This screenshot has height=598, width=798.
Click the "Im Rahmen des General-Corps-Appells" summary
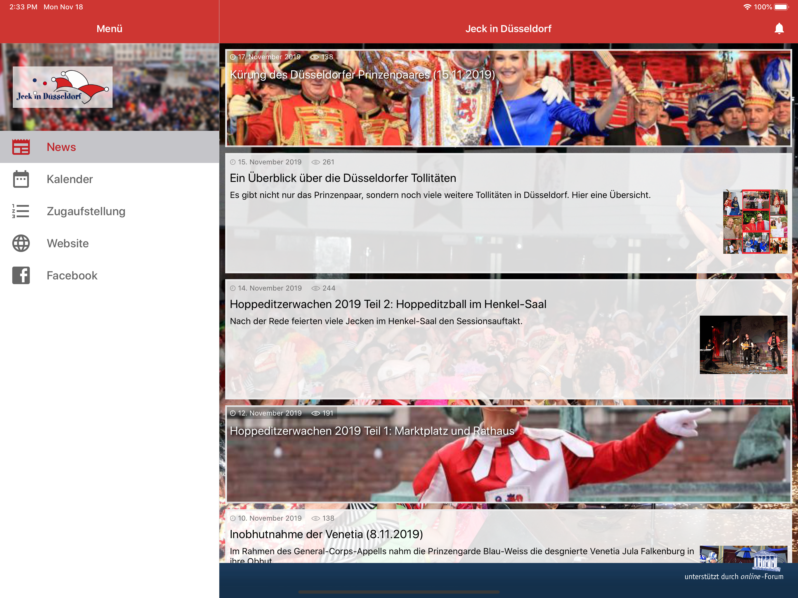[x=462, y=555]
